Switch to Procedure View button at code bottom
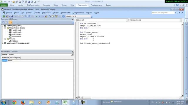The image size is (188, 105). point(77,97)
